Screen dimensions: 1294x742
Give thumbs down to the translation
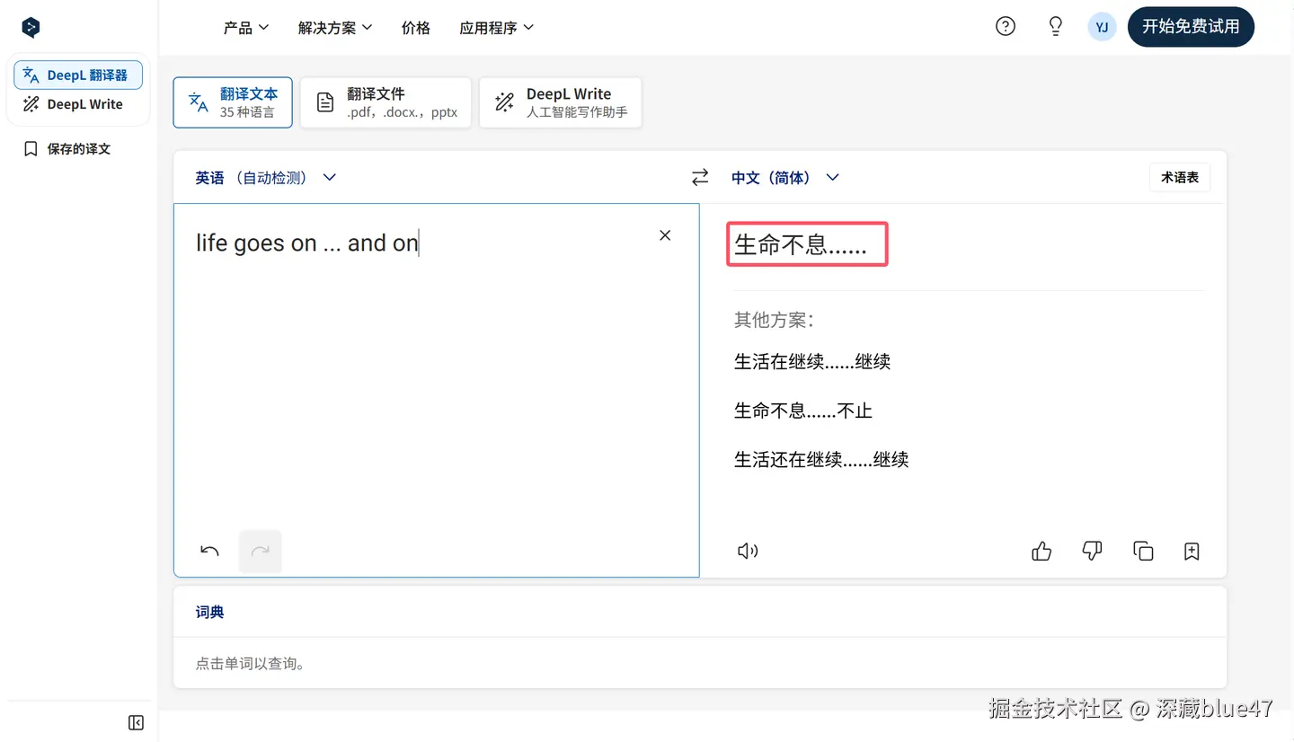click(1092, 551)
